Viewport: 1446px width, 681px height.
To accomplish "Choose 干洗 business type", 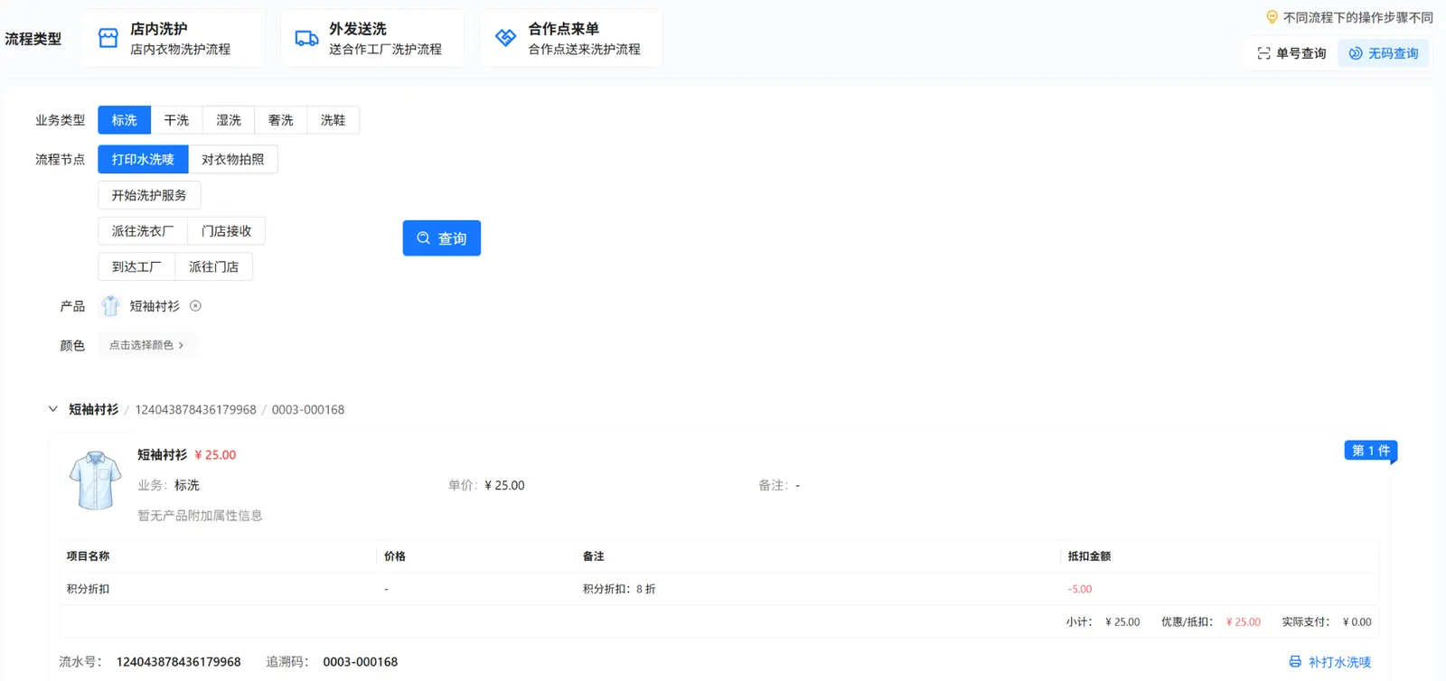I will coord(176,120).
